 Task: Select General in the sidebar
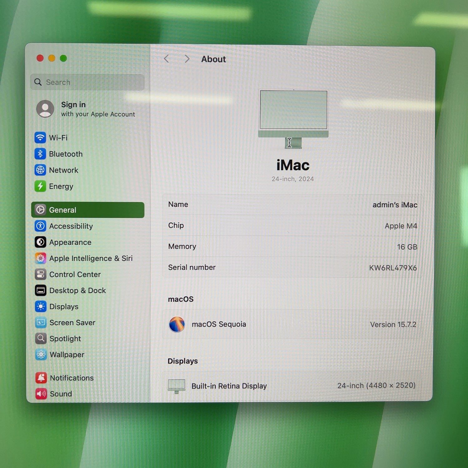88,210
